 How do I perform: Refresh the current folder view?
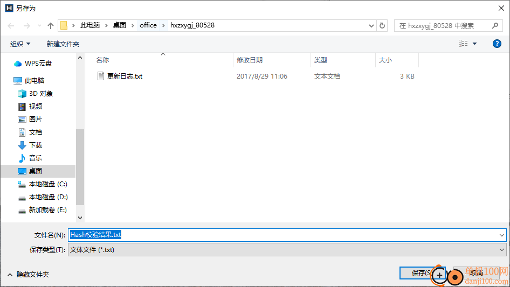(x=382, y=26)
